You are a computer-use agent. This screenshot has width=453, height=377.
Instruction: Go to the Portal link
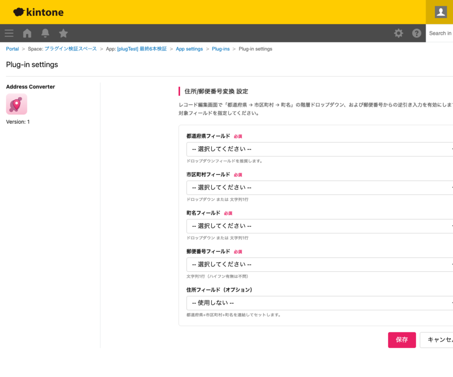[12, 49]
